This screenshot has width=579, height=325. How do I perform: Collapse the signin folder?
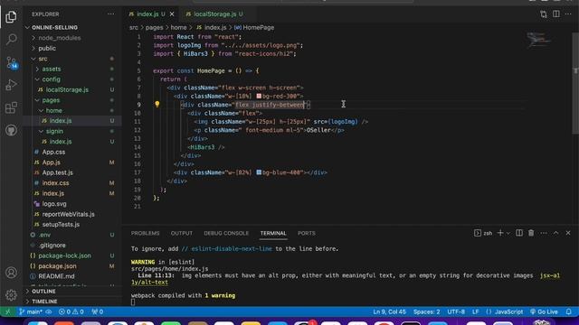[x=54, y=131]
